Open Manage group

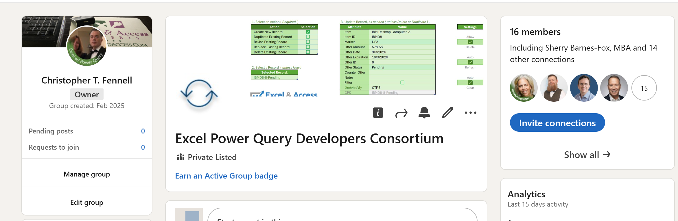click(x=87, y=174)
